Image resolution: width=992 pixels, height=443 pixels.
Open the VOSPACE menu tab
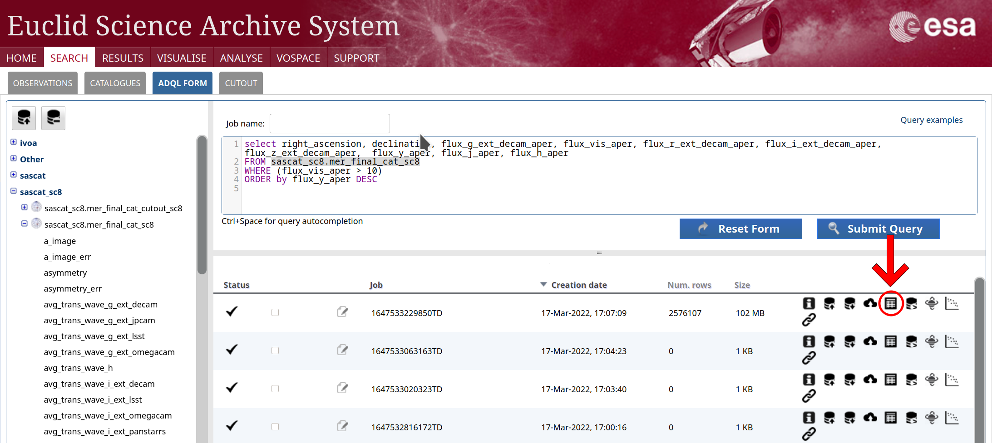298,58
